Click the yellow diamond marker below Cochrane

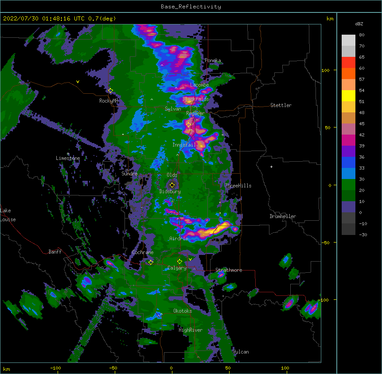(x=151, y=262)
